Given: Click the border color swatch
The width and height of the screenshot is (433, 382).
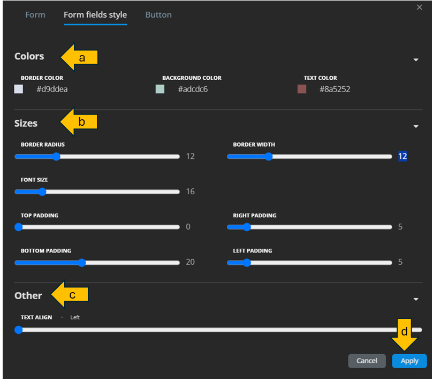Looking at the screenshot, I should 19,89.
